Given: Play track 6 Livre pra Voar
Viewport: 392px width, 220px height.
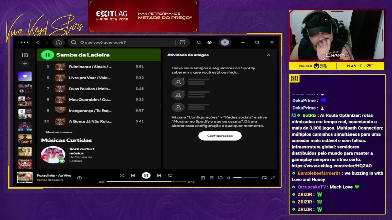Looking at the screenshot, I should (99, 78).
